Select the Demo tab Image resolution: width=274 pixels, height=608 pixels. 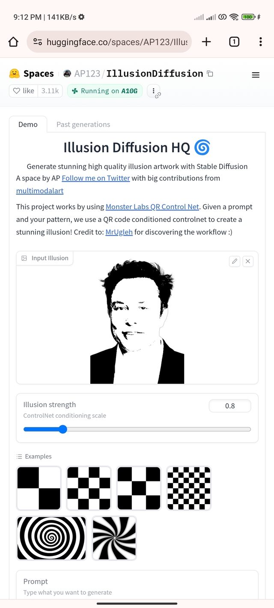28,124
